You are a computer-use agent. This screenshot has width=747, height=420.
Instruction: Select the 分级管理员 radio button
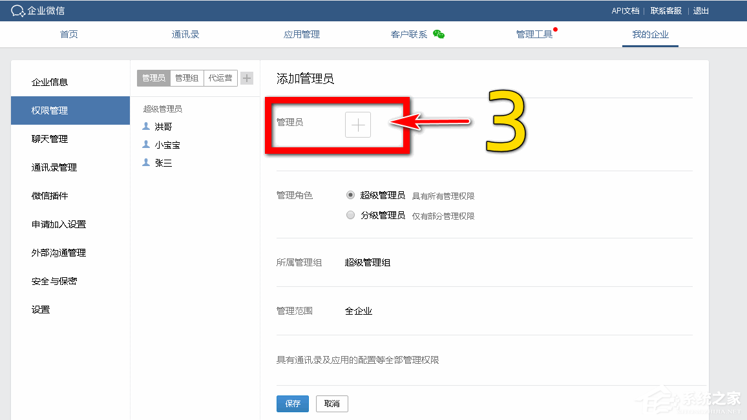(x=350, y=215)
